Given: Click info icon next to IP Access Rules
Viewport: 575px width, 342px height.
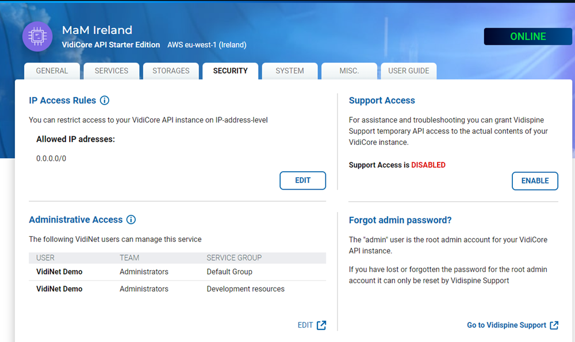Looking at the screenshot, I should tap(105, 101).
